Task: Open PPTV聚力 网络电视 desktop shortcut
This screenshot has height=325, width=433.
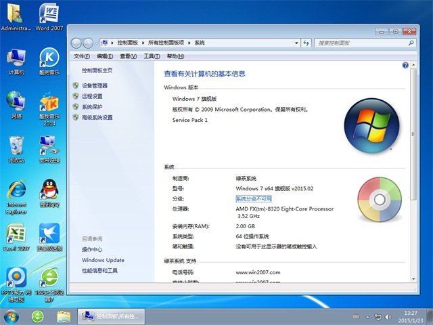Action: [16, 284]
